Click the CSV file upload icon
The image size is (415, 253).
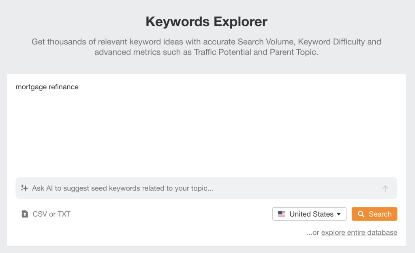(25, 214)
